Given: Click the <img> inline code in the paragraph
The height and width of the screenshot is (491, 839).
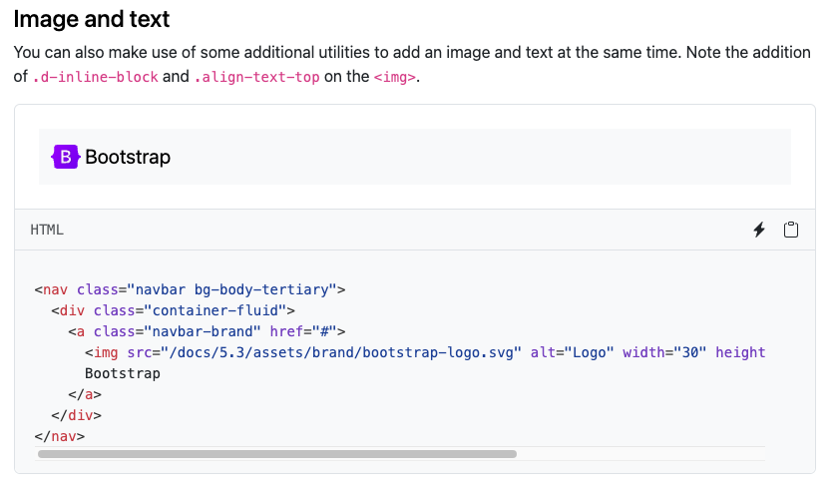Looking at the screenshot, I should [394, 77].
